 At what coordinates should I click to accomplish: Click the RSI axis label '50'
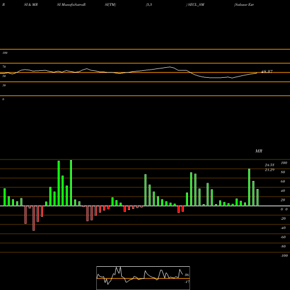tap(4, 76)
